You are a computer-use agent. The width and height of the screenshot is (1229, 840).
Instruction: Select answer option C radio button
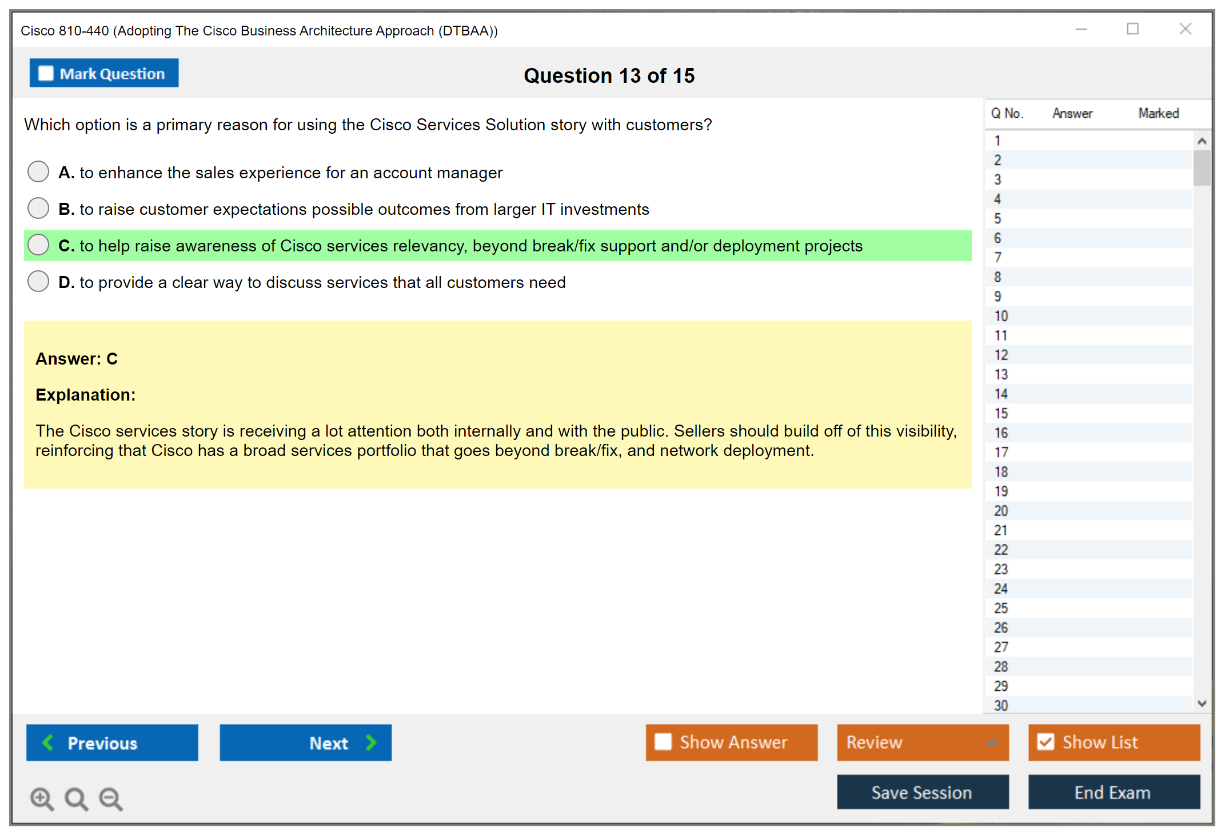(x=38, y=245)
